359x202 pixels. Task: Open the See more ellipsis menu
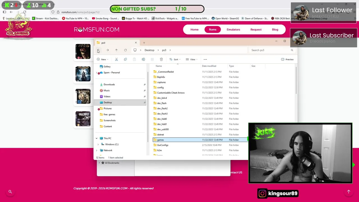coord(205,59)
